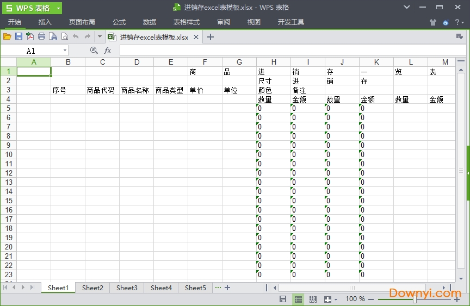Image resolution: width=470 pixels, height=306 pixels.
Task: Click the Print icon in quick toolbar
Action: click(41, 36)
